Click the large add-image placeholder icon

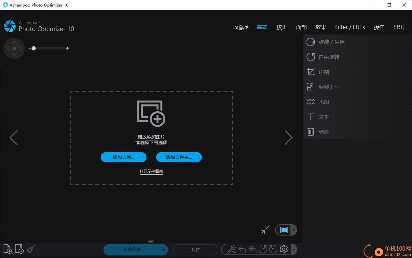151,114
